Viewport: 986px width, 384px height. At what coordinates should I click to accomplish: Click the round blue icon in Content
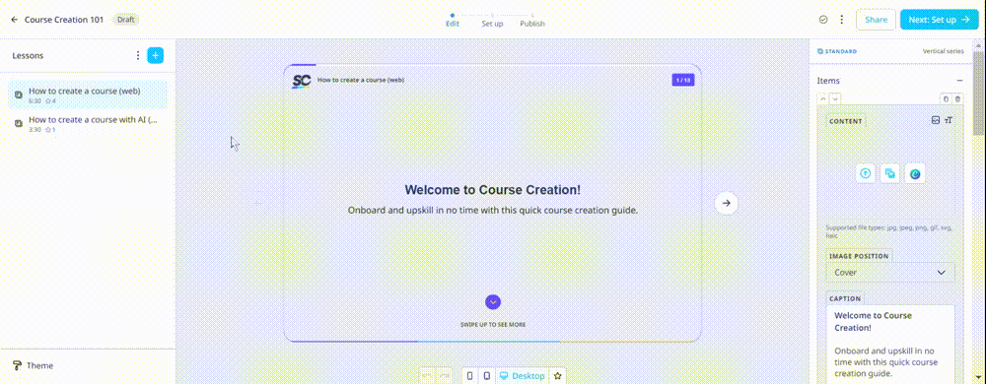(915, 174)
